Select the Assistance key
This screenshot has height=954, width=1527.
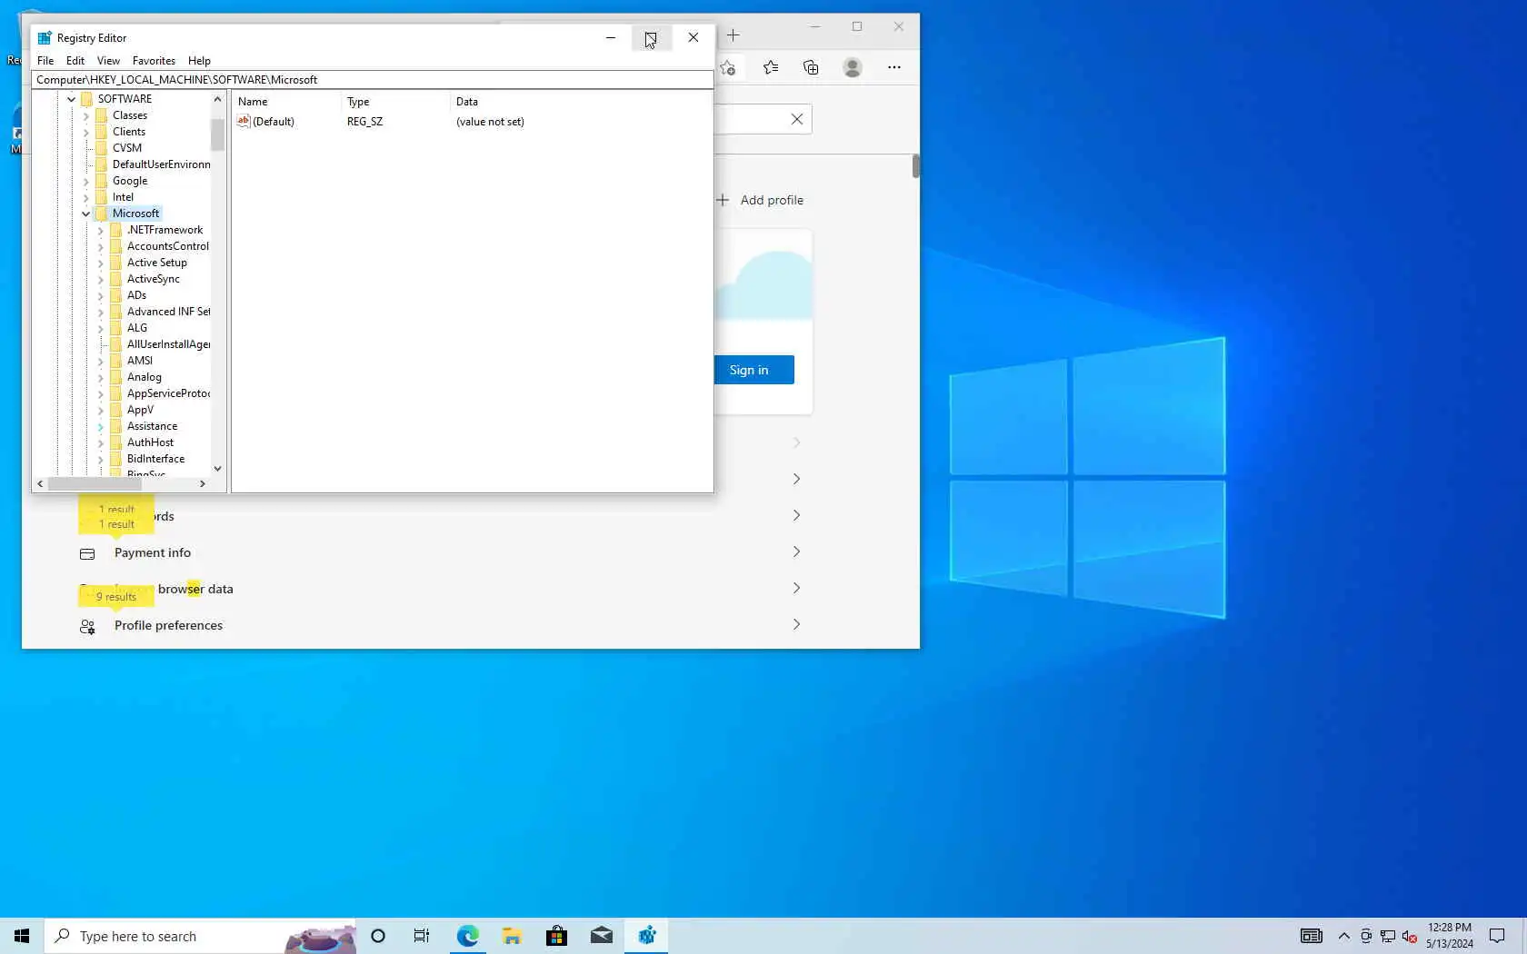pyautogui.click(x=152, y=426)
